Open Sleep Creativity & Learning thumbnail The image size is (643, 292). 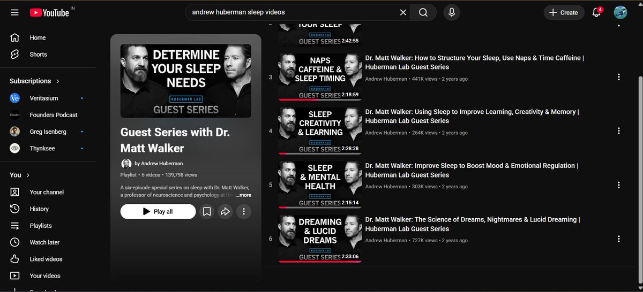tap(320, 131)
